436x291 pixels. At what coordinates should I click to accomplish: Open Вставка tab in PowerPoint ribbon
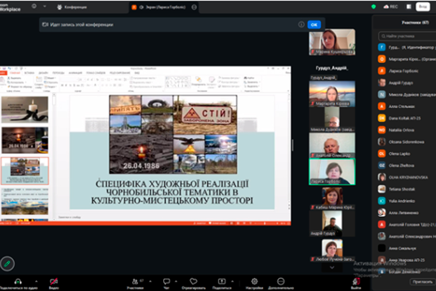(29, 73)
